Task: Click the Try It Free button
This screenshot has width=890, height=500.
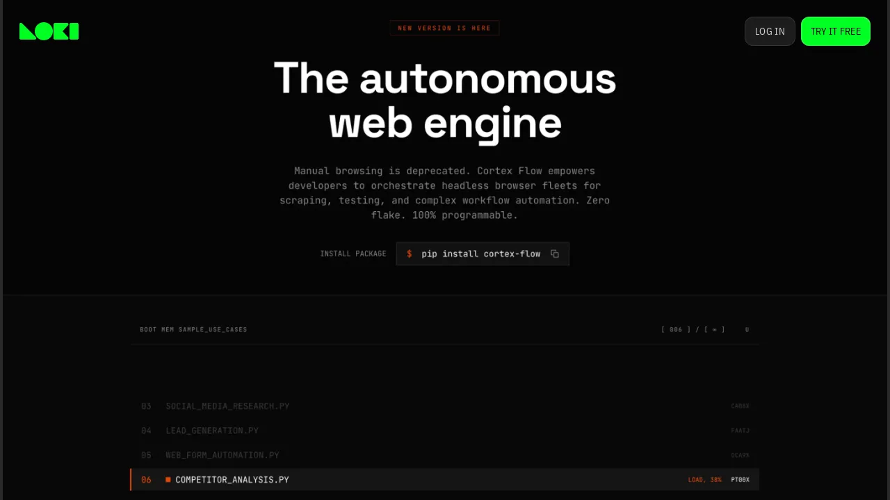Action: (836, 31)
